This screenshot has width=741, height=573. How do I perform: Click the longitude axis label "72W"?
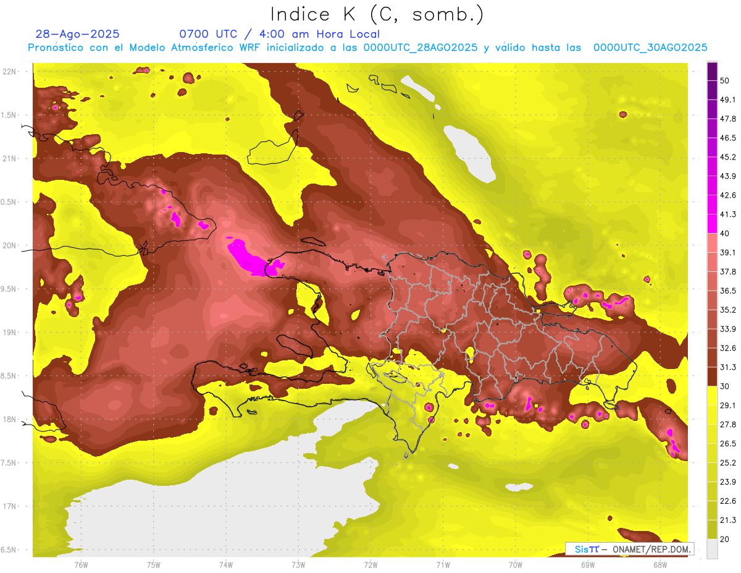coord(371,564)
